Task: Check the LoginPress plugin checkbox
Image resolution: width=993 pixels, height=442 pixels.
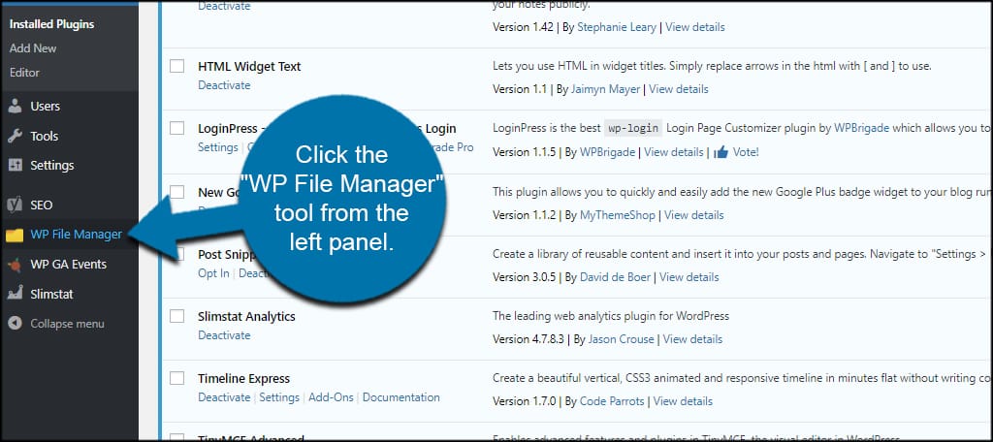Action: (x=177, y=129)
